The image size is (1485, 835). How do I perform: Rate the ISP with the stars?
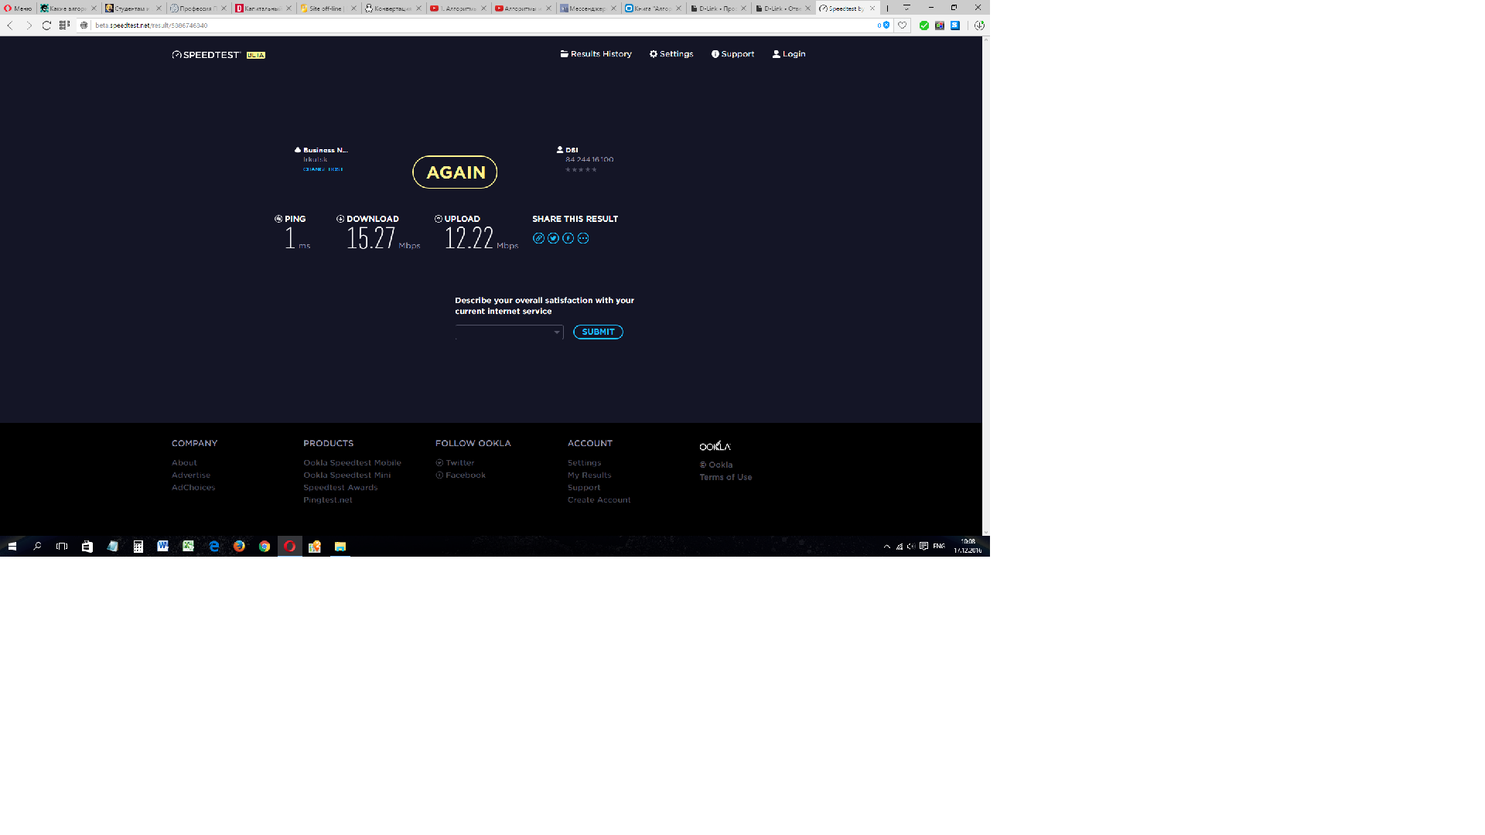coord(581,169)
